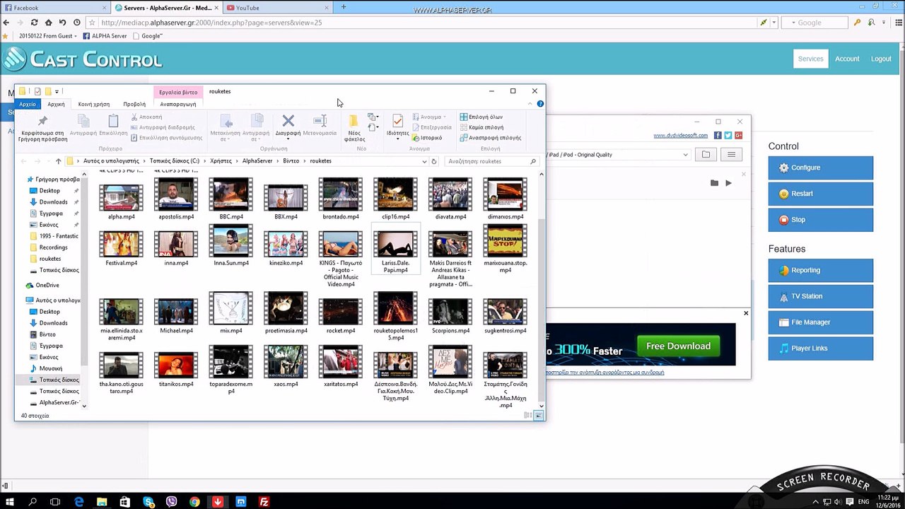905x509 pixels.
Task: Choose Επιλογή όλων (select all)
Action: pyautogui.click(x=481, y=117)
